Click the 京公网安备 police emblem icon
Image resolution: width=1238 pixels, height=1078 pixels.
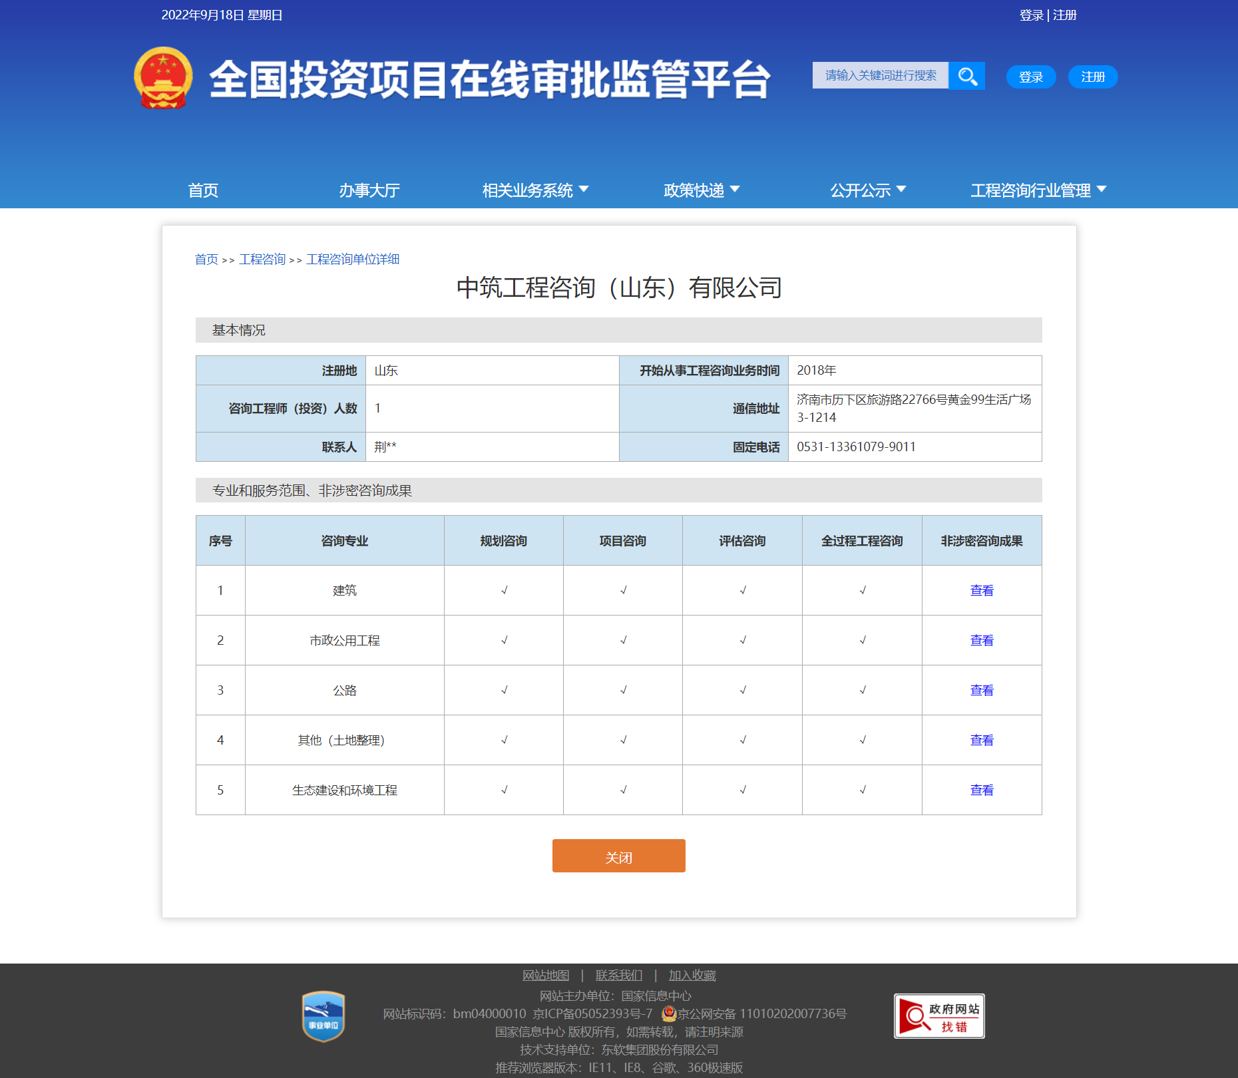pos(668,1014)
